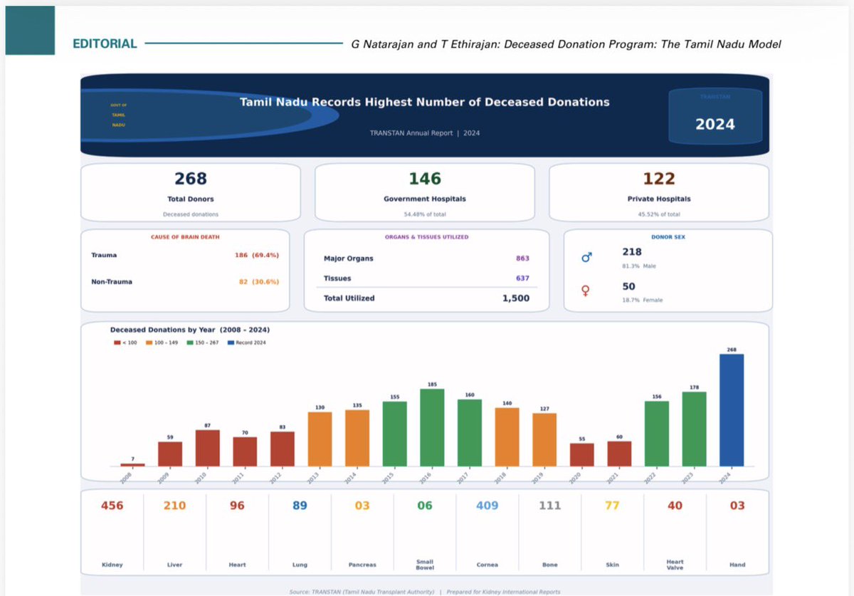Screen dimensions: 854x596
Task: Click Tissues value '637'
Action: [x=522, y=278]
